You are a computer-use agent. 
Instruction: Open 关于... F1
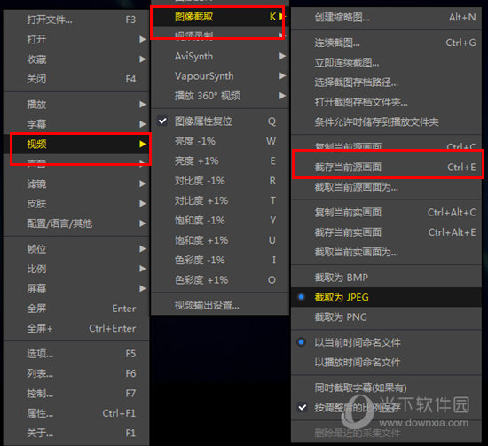pos(76,433)
